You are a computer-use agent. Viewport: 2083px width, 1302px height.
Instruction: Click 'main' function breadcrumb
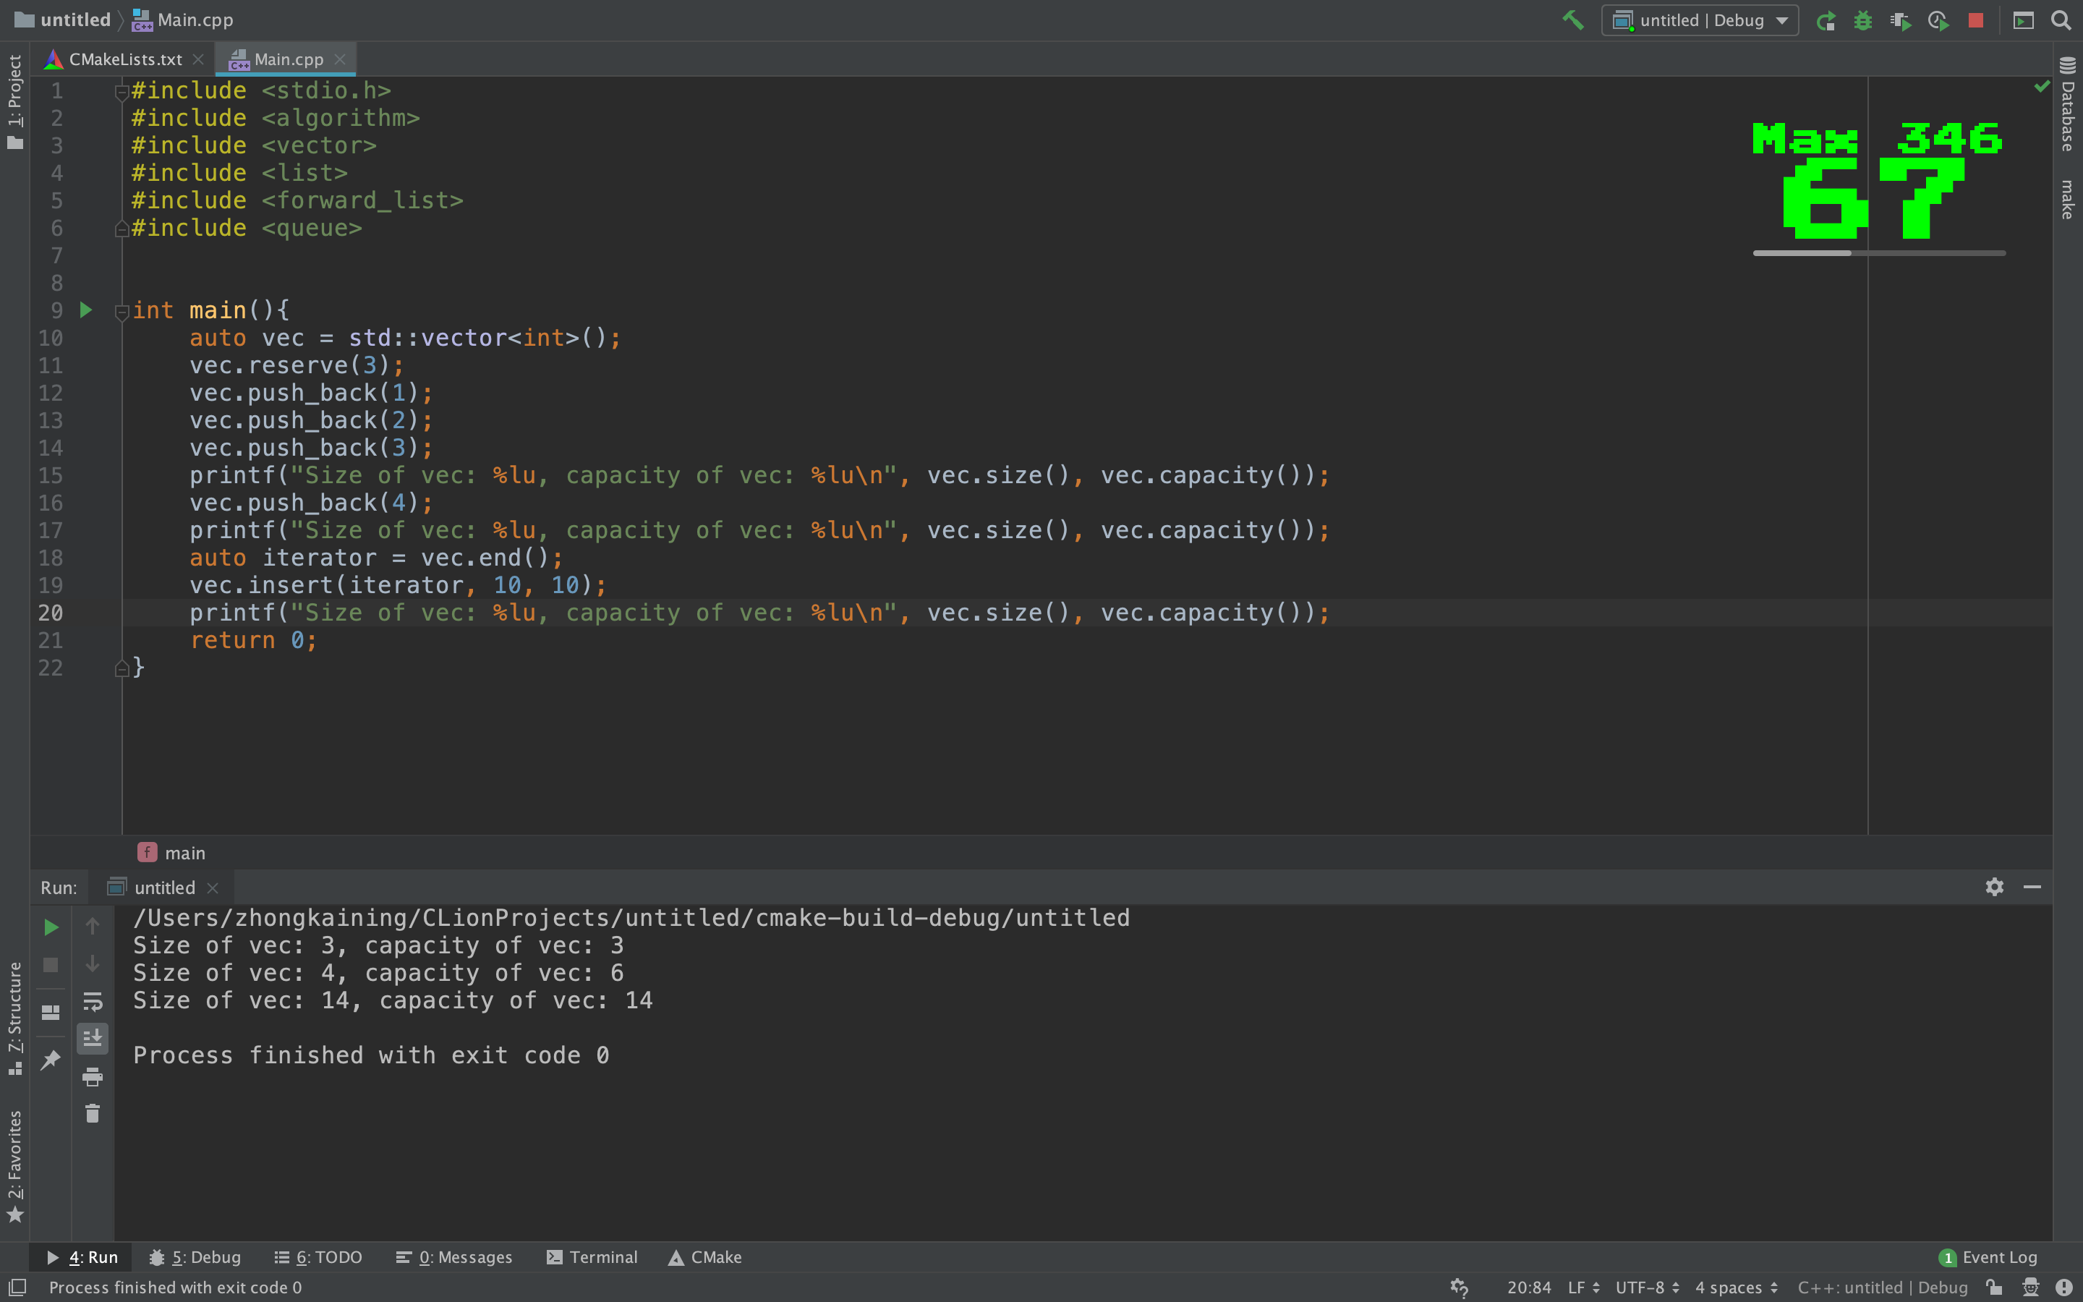point(172,853)
